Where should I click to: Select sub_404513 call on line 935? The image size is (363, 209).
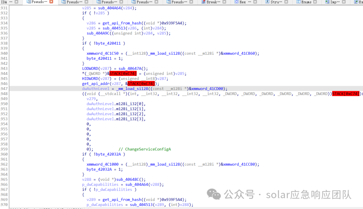[x=114, y=28]
